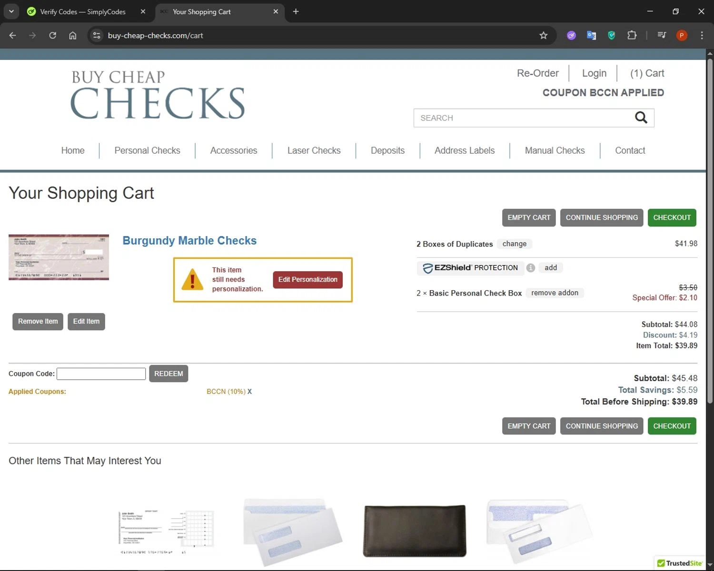Open the browser home icon
This screenshot has height=571, width=714.
pyautogui.click(x=73, y=35)
